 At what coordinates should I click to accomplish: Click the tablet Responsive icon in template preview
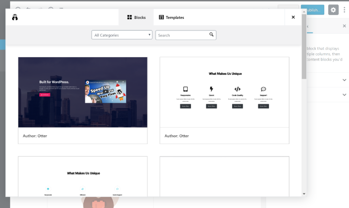pos(185,89)
